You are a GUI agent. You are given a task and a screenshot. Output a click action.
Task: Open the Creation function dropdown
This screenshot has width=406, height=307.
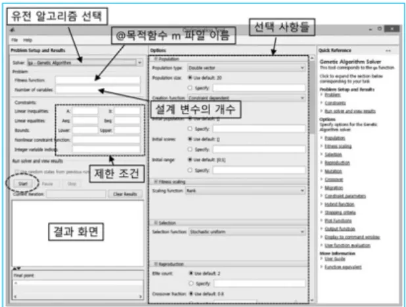[x=246, y=98]
